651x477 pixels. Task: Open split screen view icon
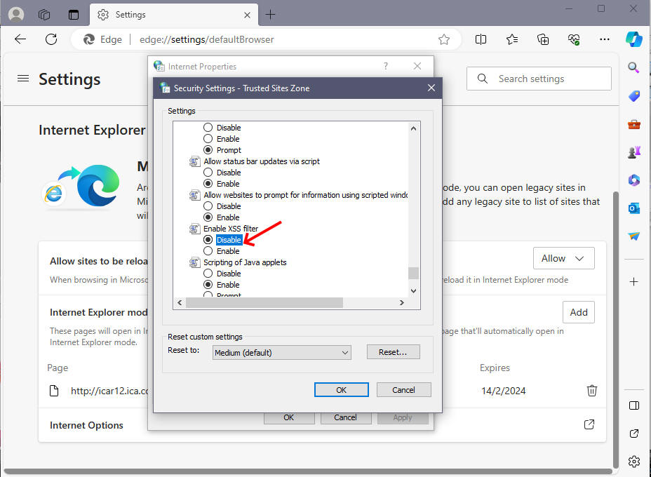[x=481, y=39]
